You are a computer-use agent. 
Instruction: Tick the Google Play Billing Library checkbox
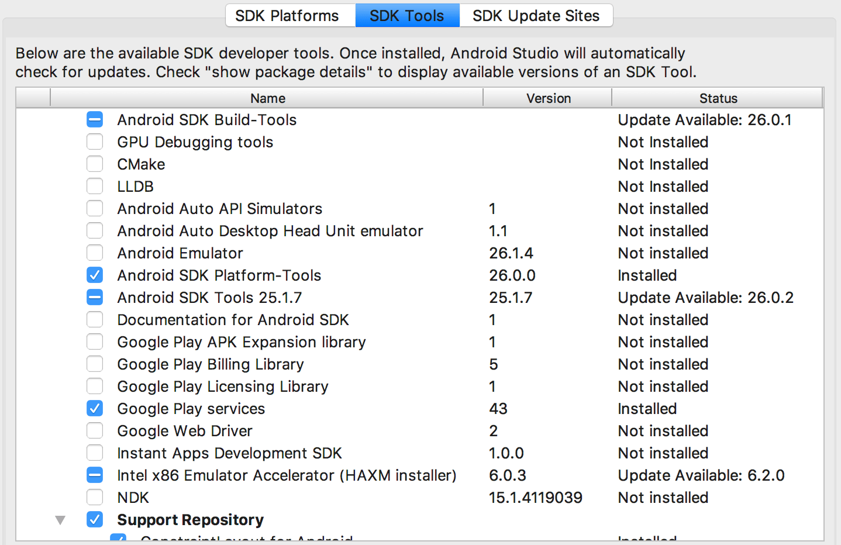(x=95, y=364)
